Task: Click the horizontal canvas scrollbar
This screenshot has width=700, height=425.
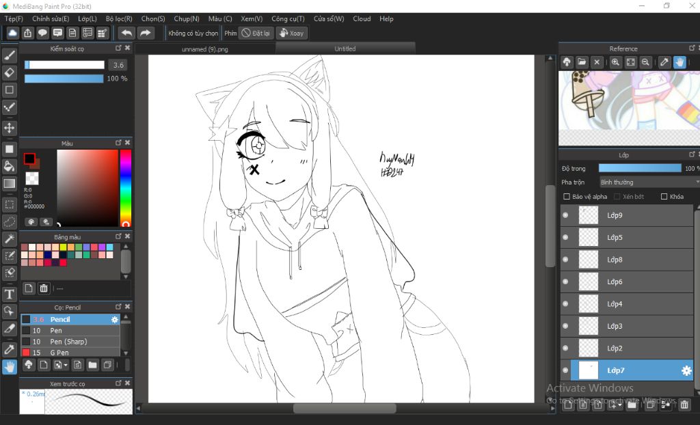Action: [345, 408]
